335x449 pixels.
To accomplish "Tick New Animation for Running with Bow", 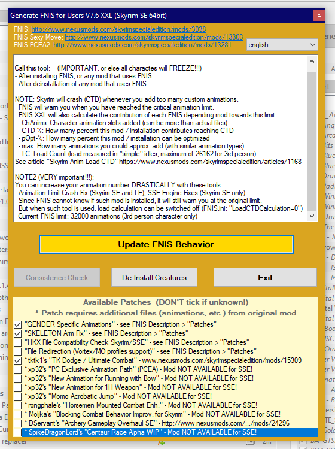I will pos(18,378).
